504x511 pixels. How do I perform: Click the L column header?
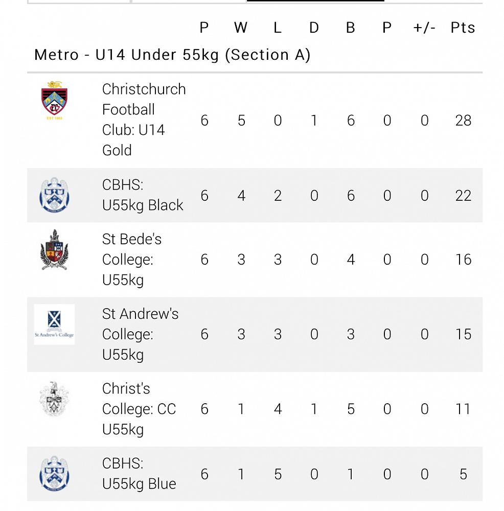click(278, 28)
